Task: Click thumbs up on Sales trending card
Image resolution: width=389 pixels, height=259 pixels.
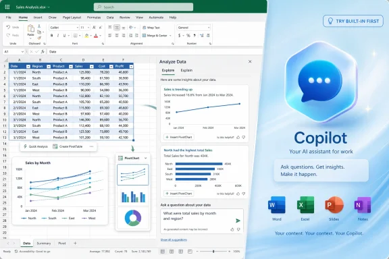Action: click(x=238, y=137)
